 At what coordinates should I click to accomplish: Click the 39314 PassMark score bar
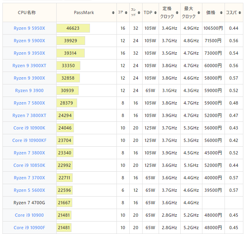point(71,53)
